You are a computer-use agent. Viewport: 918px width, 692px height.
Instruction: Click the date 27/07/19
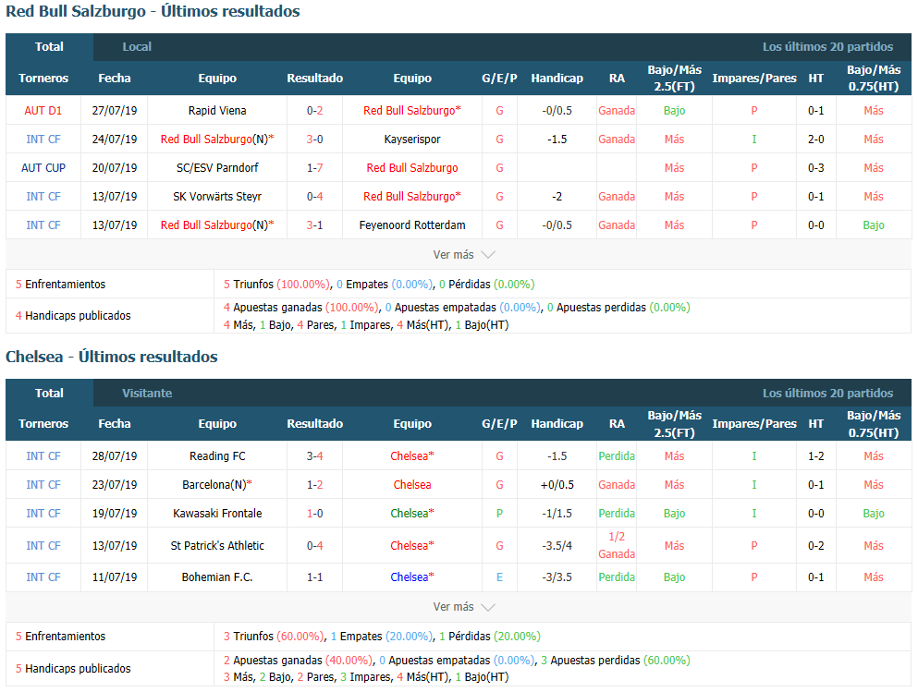(x=114, y=111)
